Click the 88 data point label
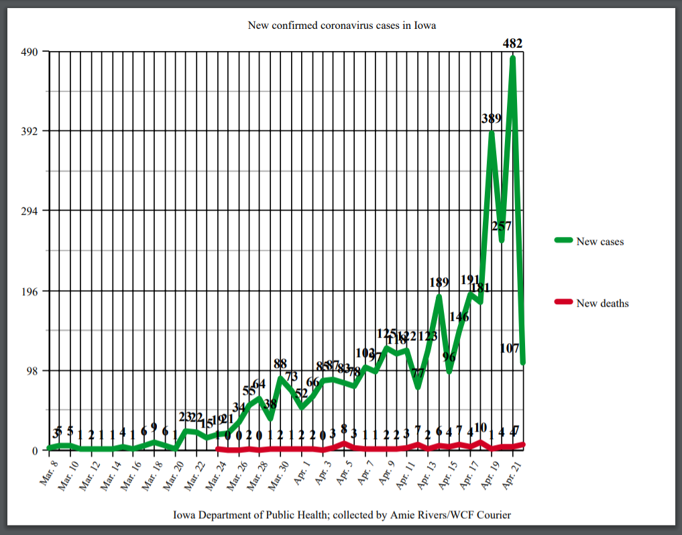Image resolution: width=682 pixels, height=535 pixels. tap(280, 363)
